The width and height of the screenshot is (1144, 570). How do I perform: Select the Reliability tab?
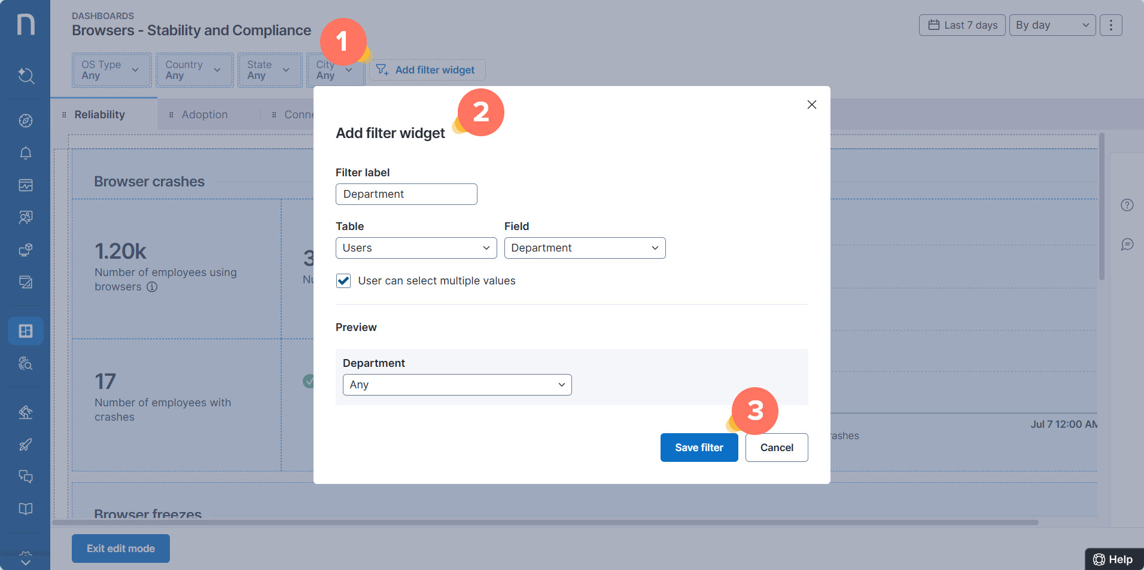99,115
